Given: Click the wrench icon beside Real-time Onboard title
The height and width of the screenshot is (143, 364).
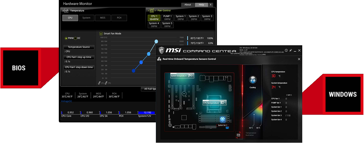Looking at the screenshot, I should click(159, 59).
